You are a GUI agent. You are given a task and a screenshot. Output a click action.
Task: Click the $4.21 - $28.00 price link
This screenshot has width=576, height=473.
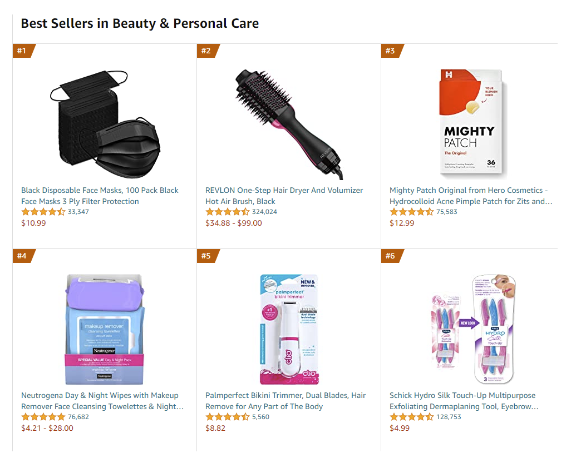click(47, 428)
